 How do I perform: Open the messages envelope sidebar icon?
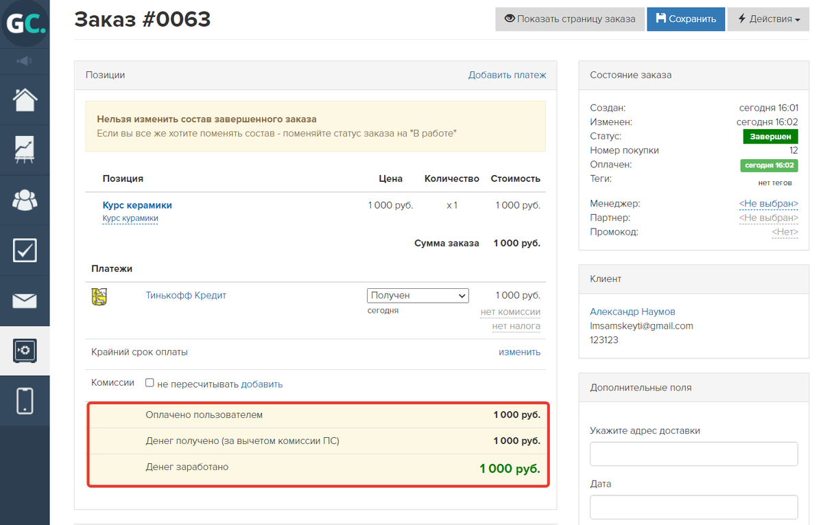click(x=25, y=301)
